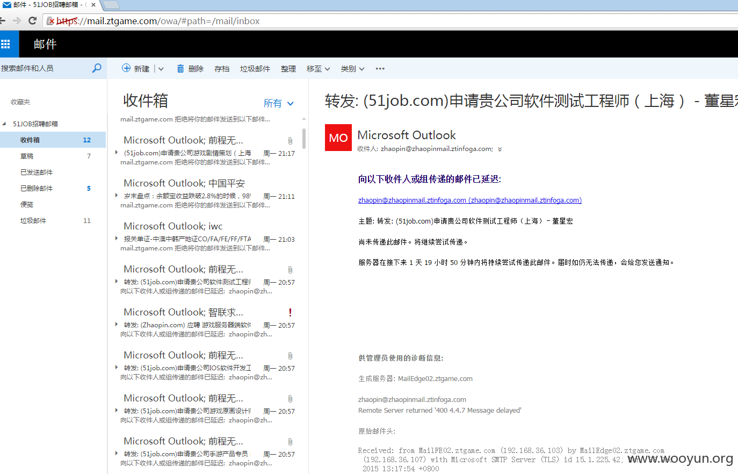This screenshot has height=474, width=738.
Task: Click the MO sender avatar
Action: point(338,138)
